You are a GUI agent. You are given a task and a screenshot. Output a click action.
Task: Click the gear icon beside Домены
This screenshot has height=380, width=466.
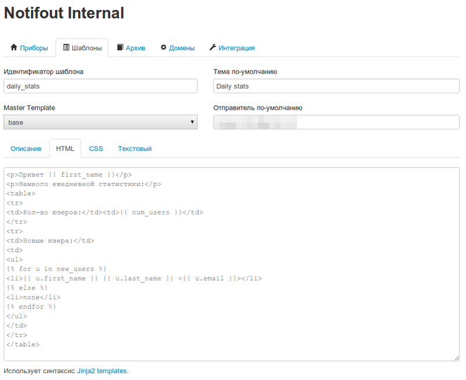[164, 48]
